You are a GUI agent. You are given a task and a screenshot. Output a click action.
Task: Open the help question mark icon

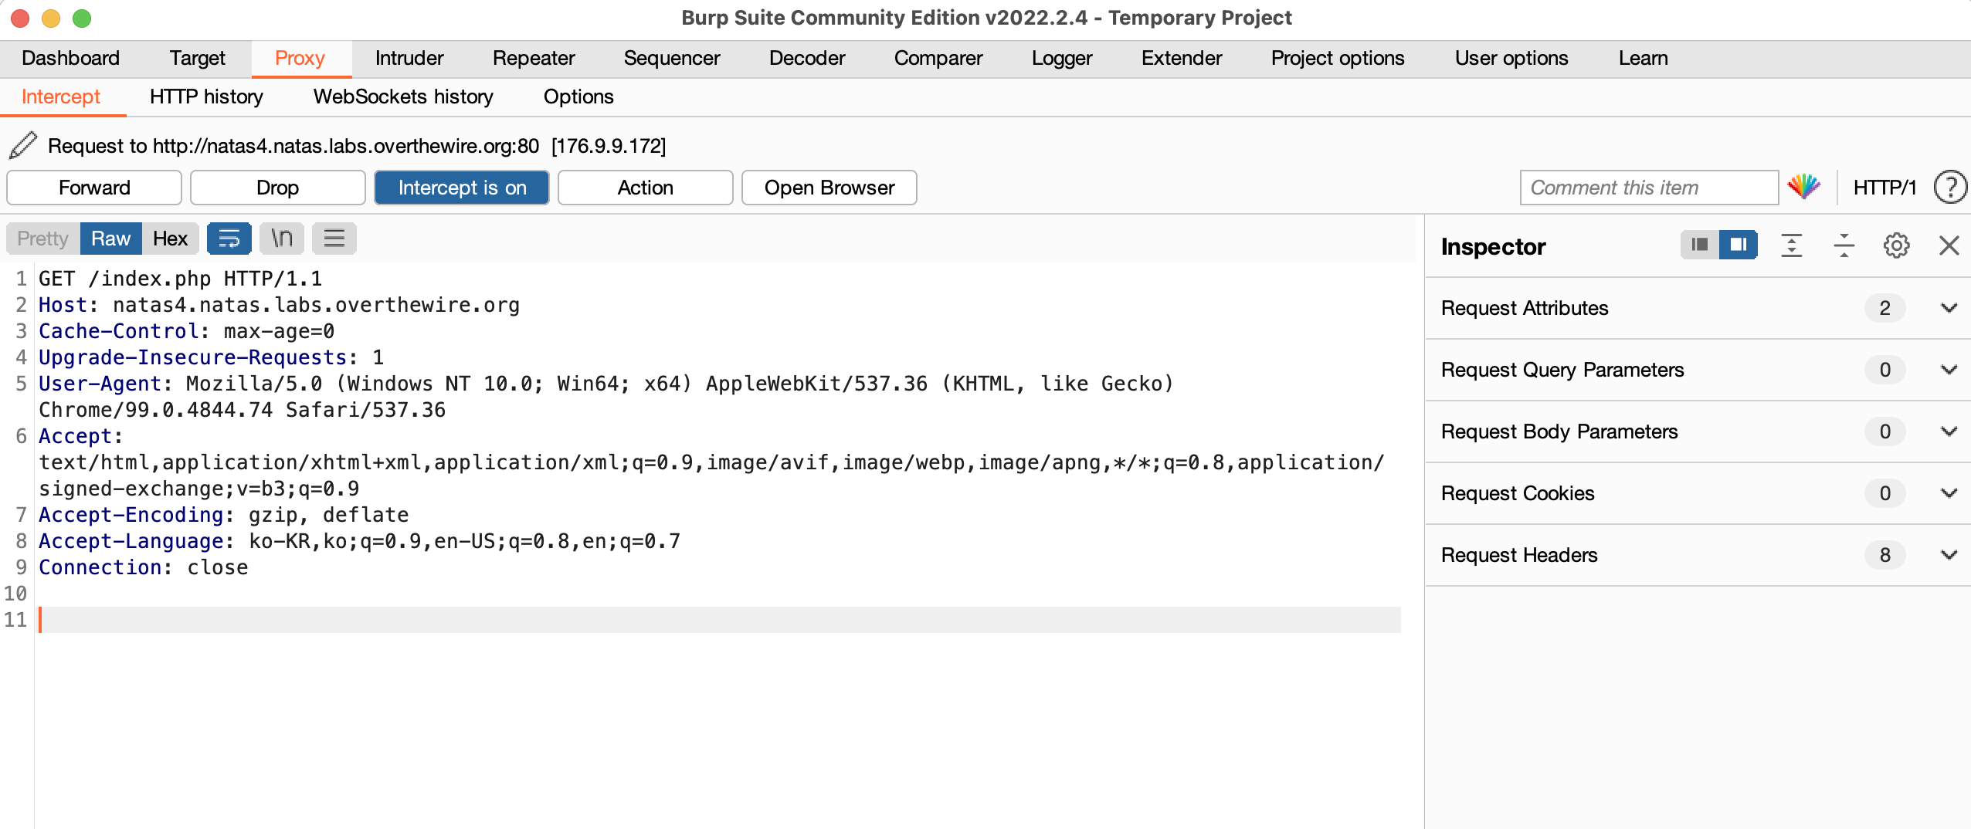pyautogui.click(x=1949, y=187)
